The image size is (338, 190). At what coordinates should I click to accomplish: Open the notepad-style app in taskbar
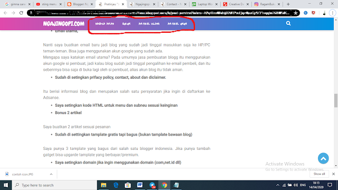tap(176, 185)
